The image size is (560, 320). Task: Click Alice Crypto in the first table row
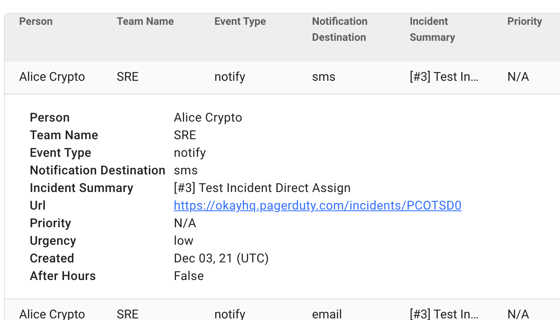pyautogui.click(x=52, y=77)
